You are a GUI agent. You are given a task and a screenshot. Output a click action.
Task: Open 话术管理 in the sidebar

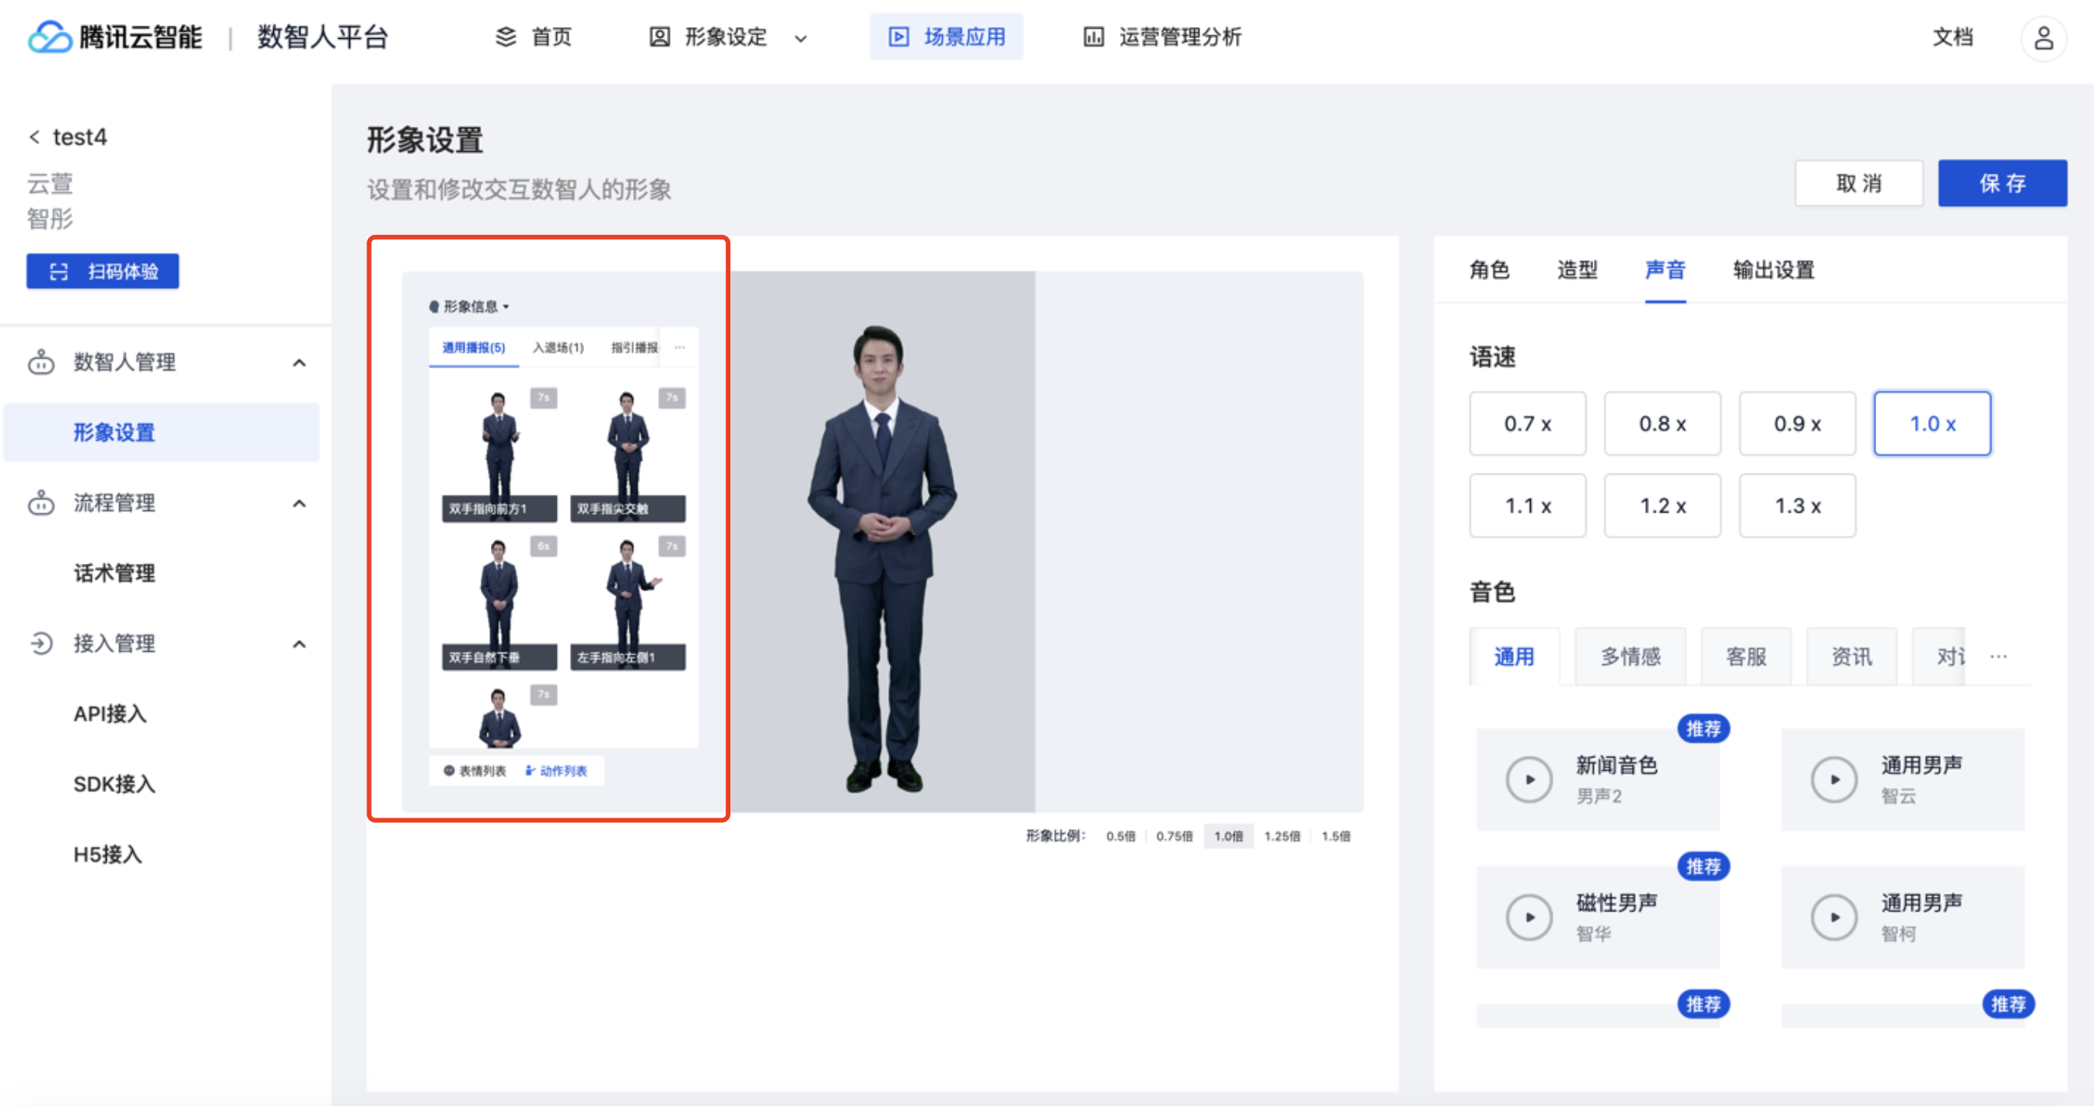click(114, 574)
